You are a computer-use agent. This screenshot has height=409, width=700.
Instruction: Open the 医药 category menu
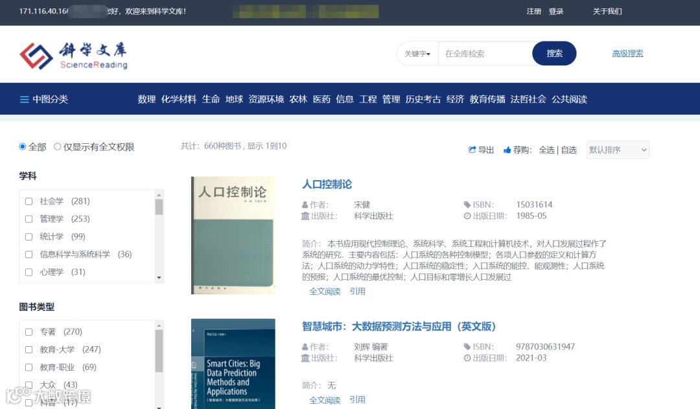tap(321, 99)
